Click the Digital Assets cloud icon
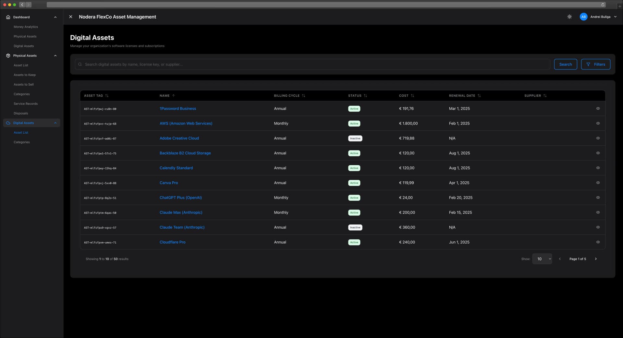This screenshot has width=623, height=338. 8,123
